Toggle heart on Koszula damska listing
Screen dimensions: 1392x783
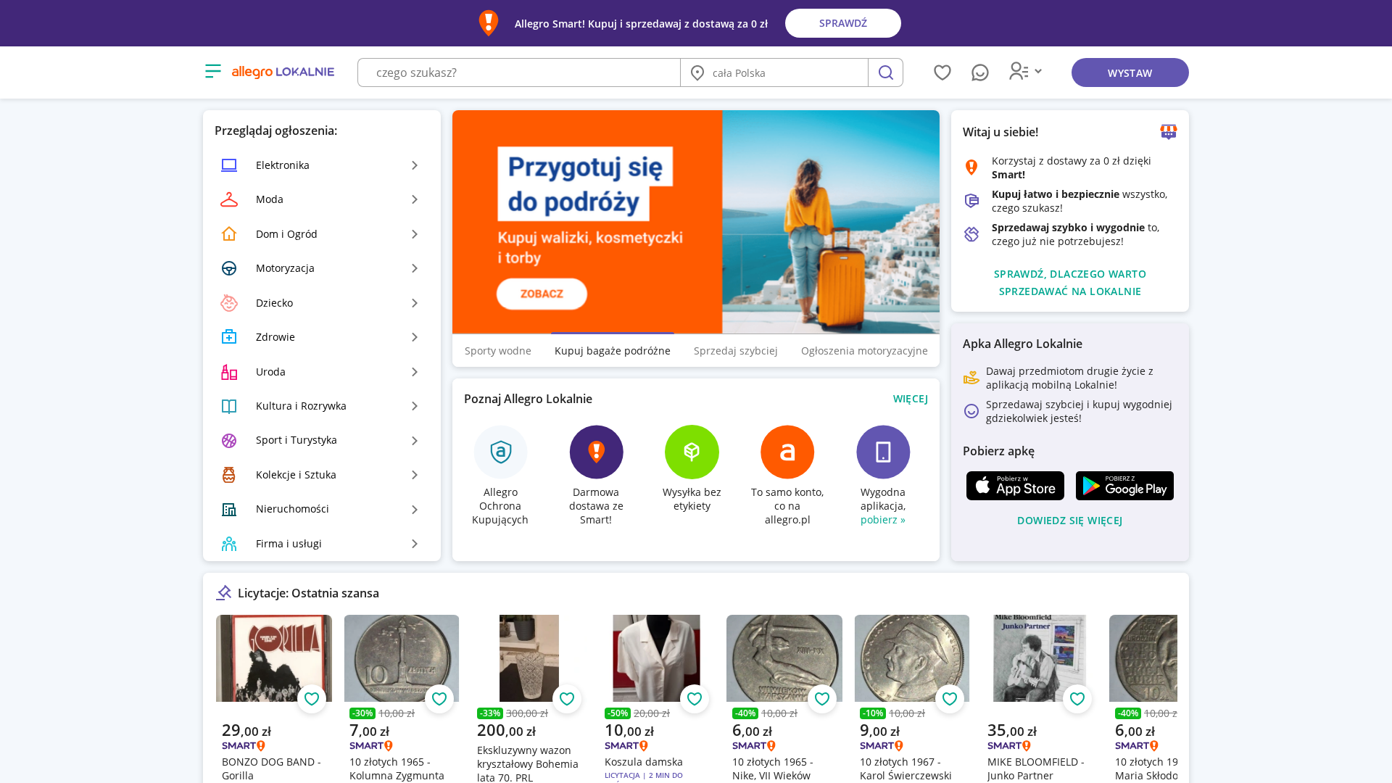coord(695,699)
